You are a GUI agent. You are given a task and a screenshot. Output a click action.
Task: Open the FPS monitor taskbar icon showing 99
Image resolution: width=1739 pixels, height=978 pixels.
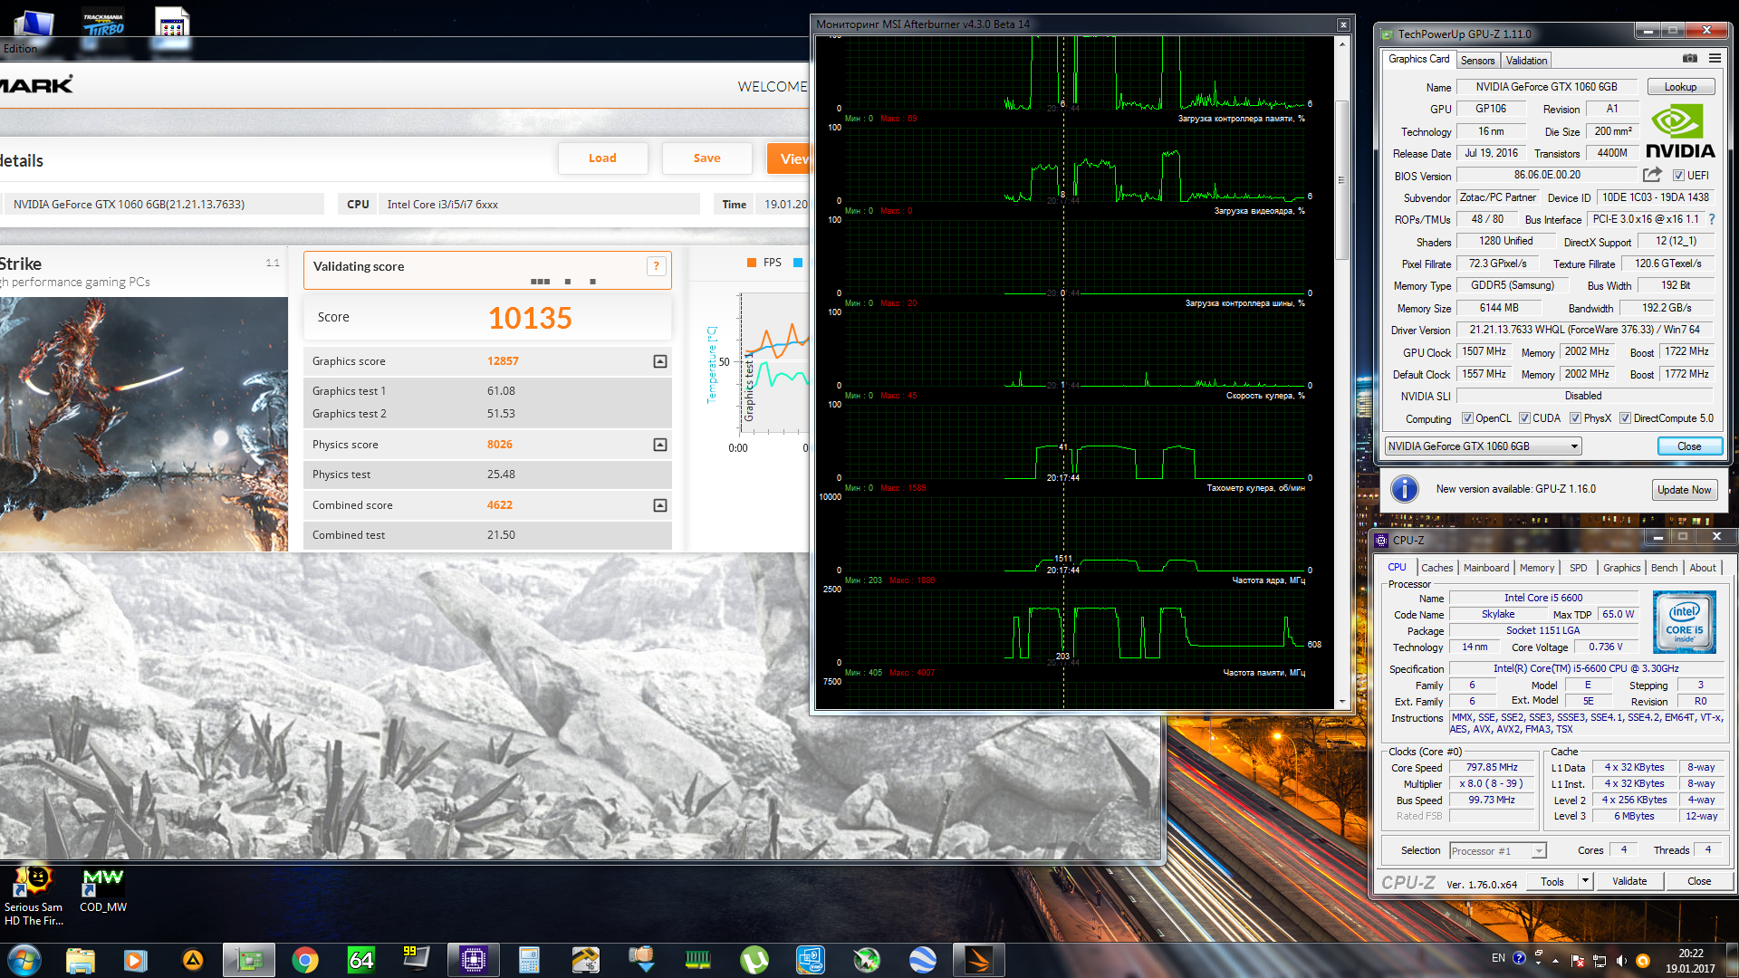click(x=416, y=958)
